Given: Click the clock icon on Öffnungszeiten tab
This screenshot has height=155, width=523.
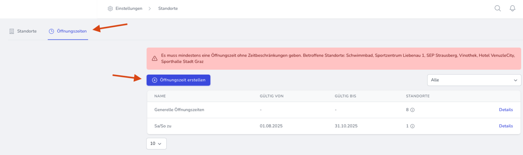Looking at the screenshot, I should click(x=52, y=31).
